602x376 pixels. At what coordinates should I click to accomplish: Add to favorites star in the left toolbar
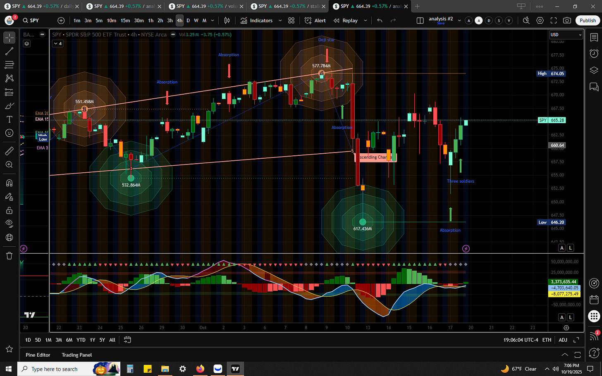pos(9,349)
